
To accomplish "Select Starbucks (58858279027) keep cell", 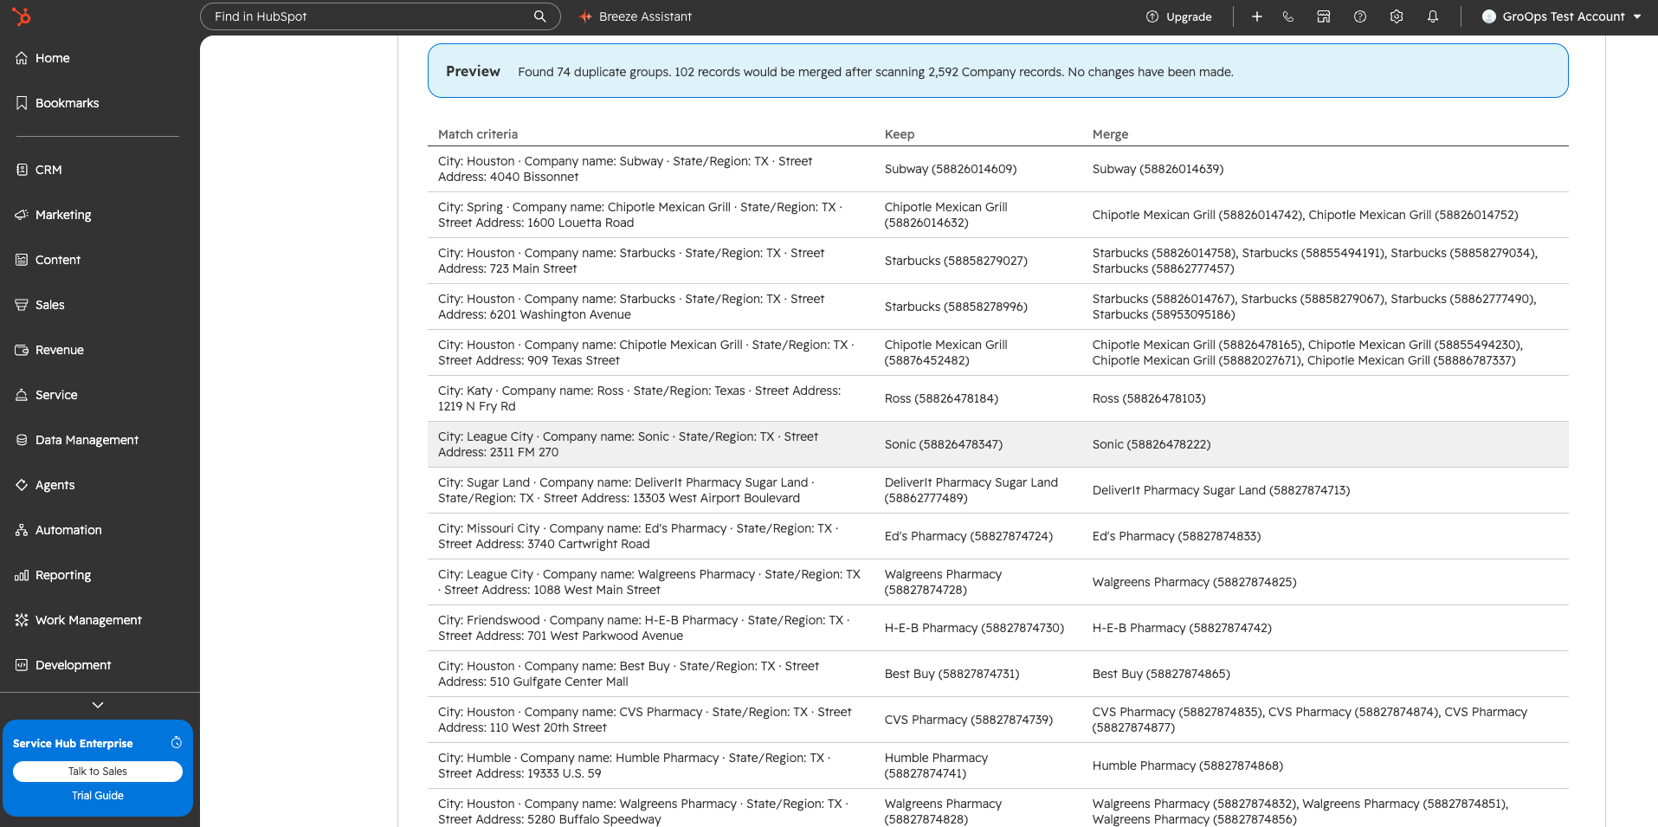I will pyautogui.click(x=956, y=261).
